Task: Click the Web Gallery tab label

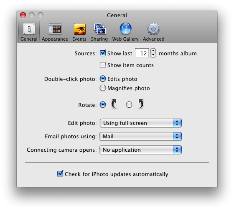Action: [125, 39]
